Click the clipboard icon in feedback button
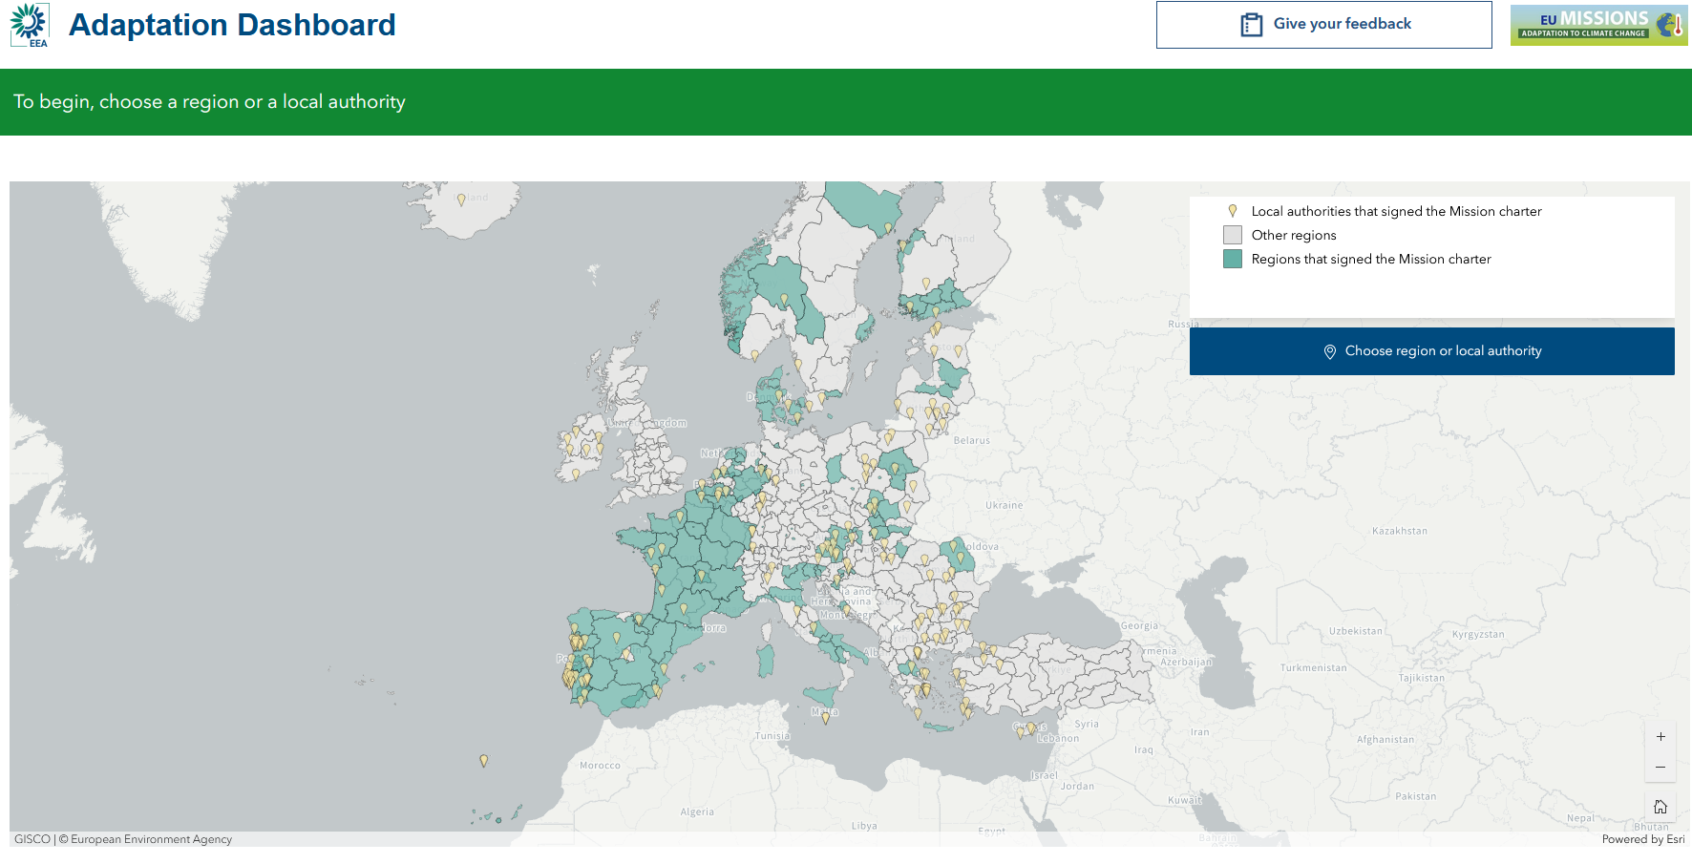Screen dimensions: 1692x864 [1251, 25]
